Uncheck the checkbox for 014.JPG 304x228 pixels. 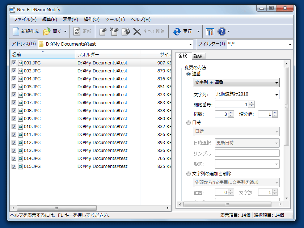(x=14, y=158)
